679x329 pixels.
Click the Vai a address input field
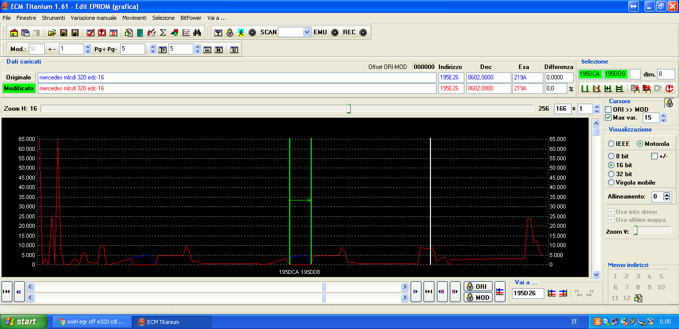click(x=528, y=293)
